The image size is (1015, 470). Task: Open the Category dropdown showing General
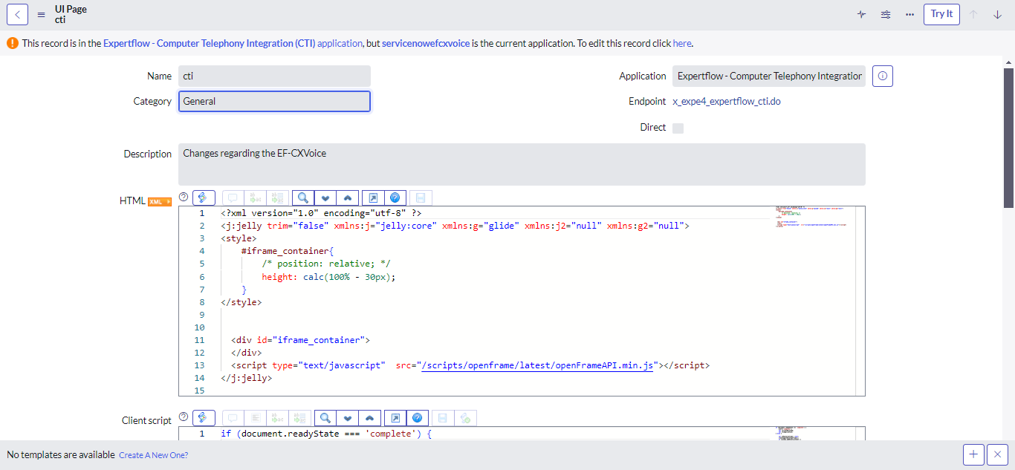(x=274, y=102)
